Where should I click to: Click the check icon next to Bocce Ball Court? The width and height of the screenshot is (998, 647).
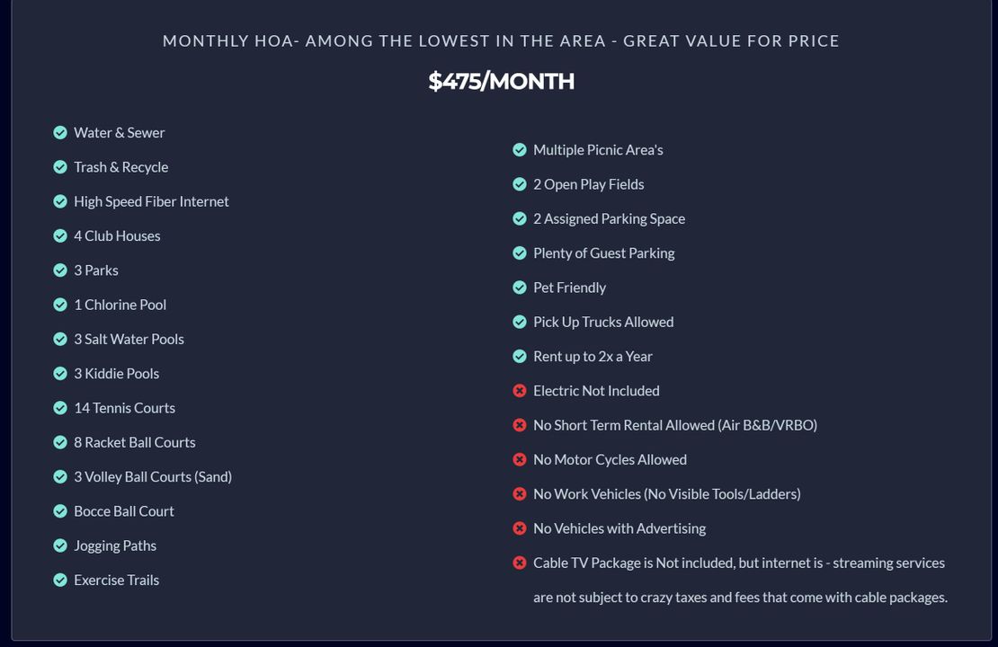(x=60, y=511)
